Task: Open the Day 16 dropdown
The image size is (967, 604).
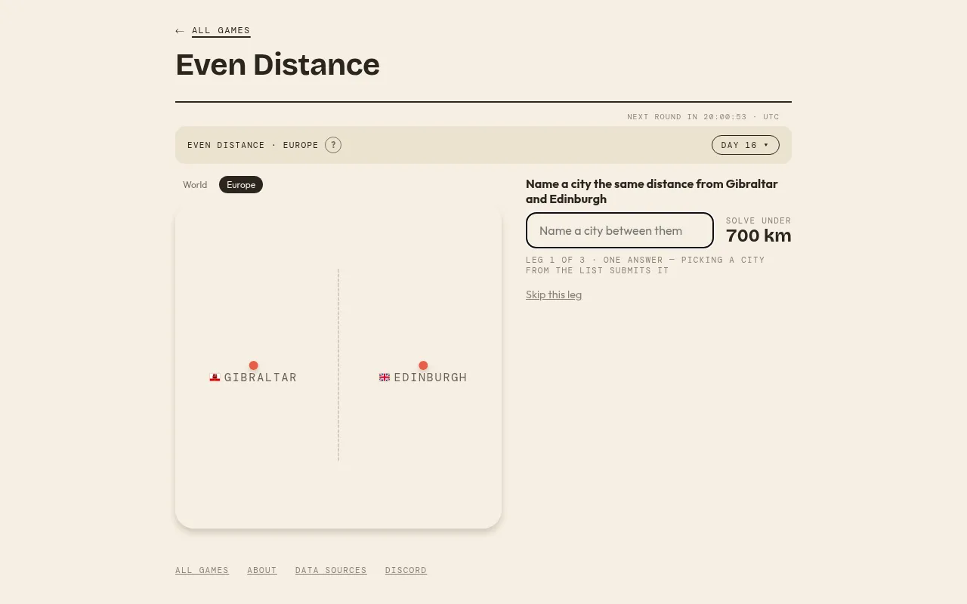Action: (745, 145)
